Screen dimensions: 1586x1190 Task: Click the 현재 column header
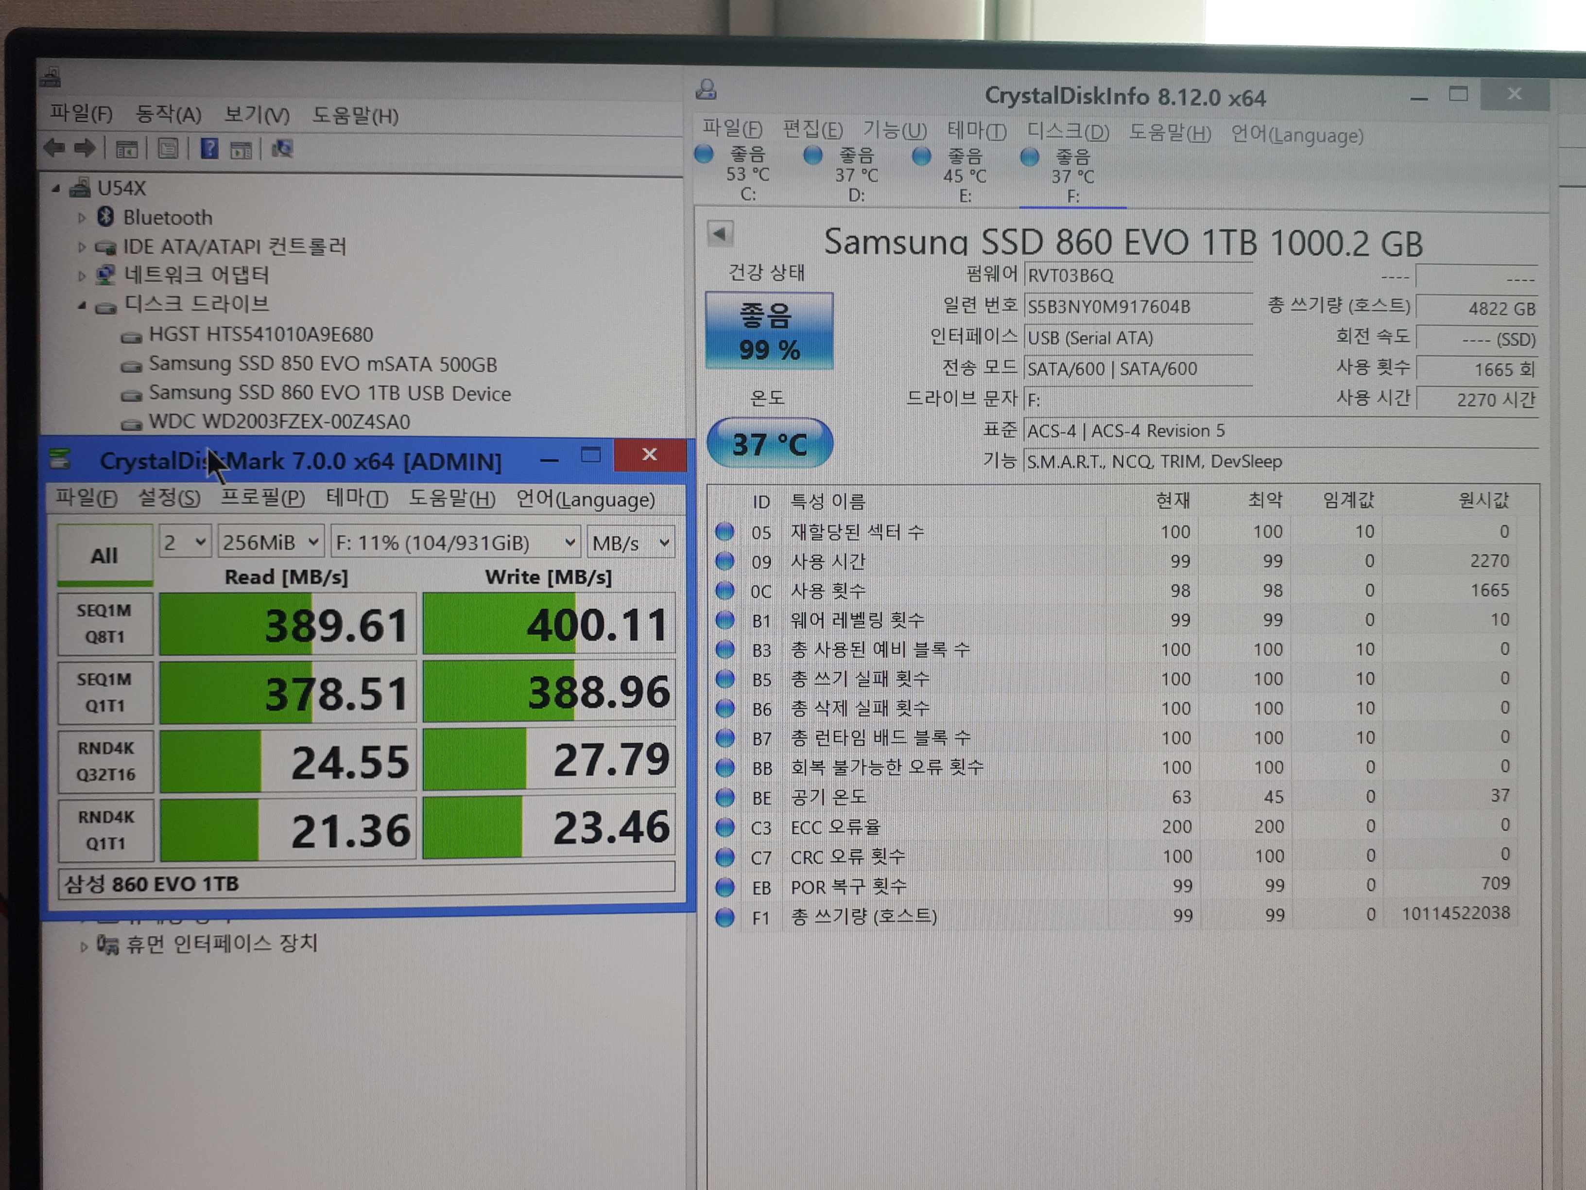click(x=1174, y=500)
